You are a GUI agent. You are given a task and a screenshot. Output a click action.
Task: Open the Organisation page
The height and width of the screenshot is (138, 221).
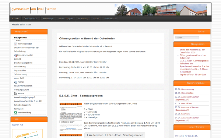tap(20, 70)
